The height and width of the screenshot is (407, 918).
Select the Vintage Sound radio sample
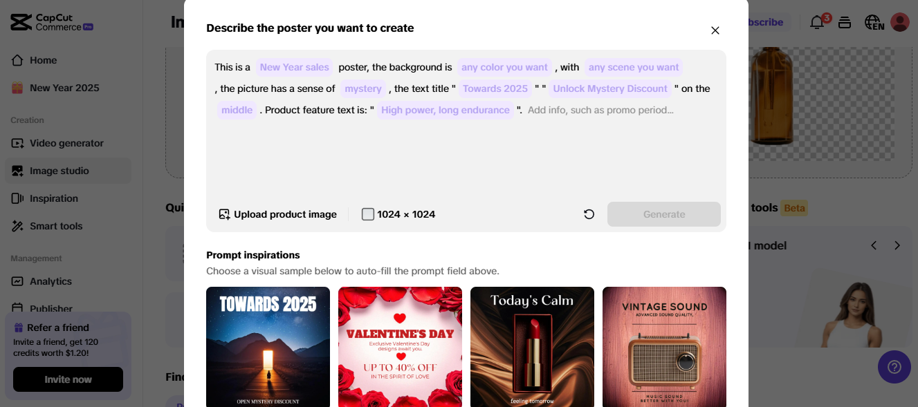[x=664, y=347]
